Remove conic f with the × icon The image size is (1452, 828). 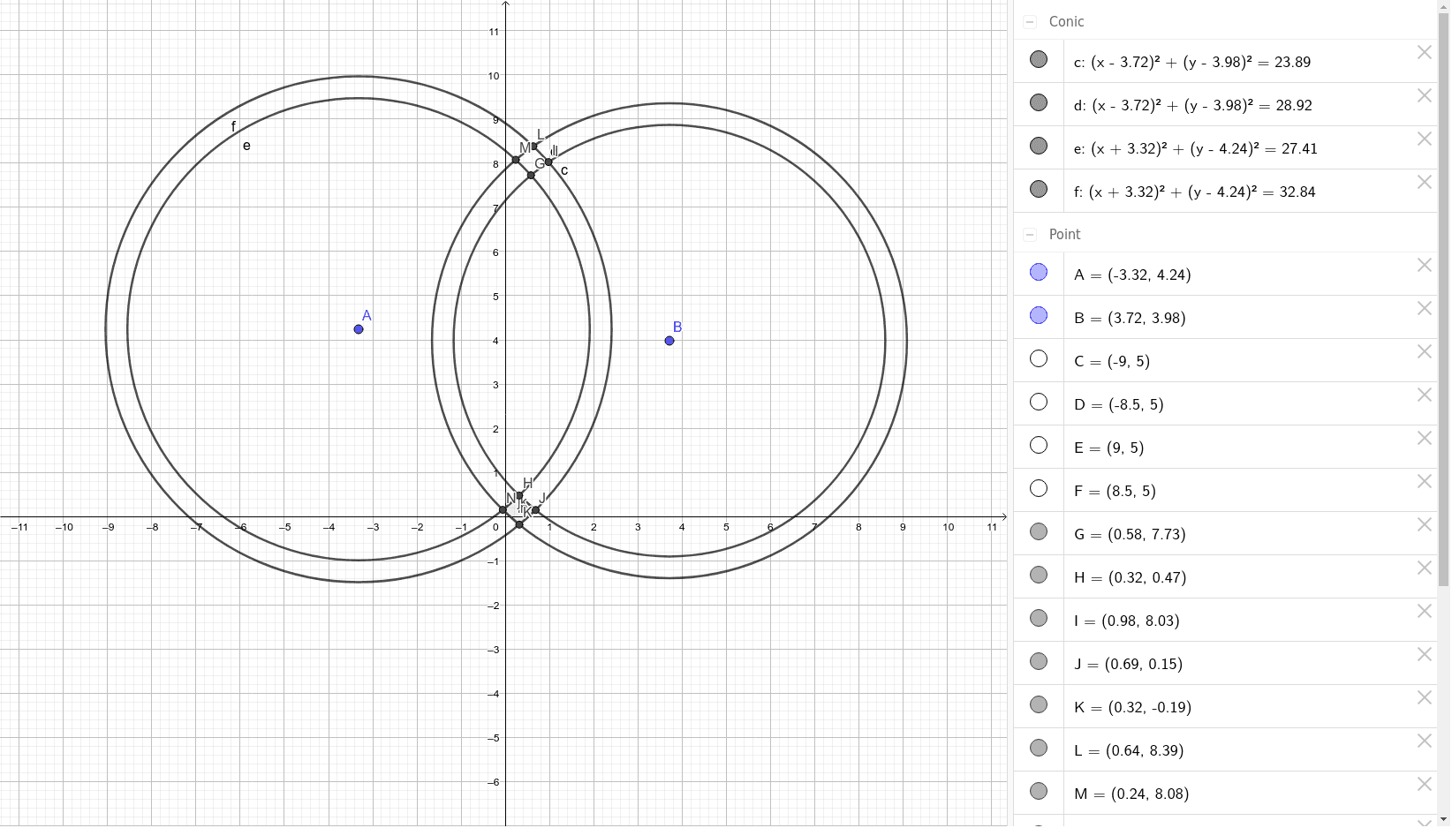pyautogui.click(x=1425, y=182)
